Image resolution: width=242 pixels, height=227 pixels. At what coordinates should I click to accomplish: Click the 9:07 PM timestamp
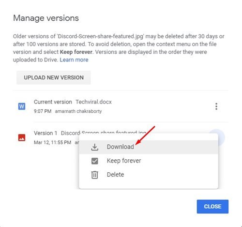43,111
